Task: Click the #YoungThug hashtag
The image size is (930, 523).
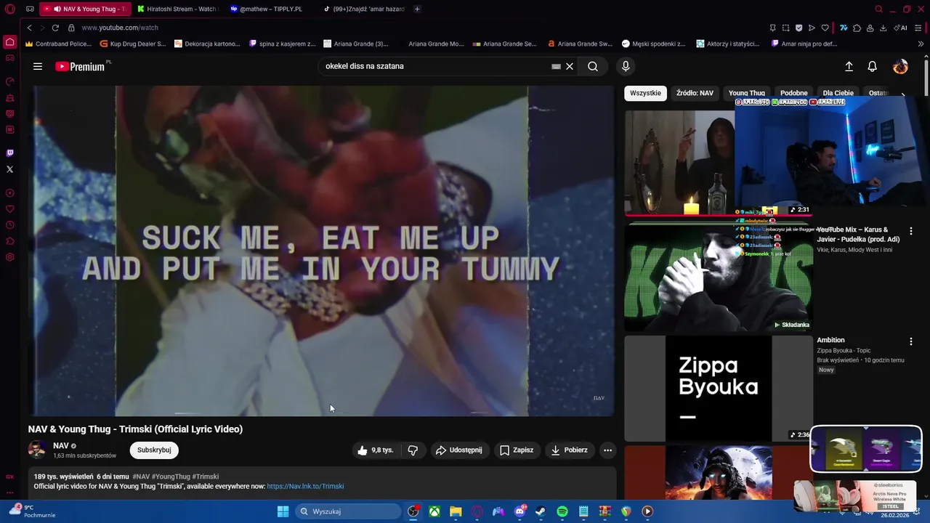Action: [x=171, y=477]
